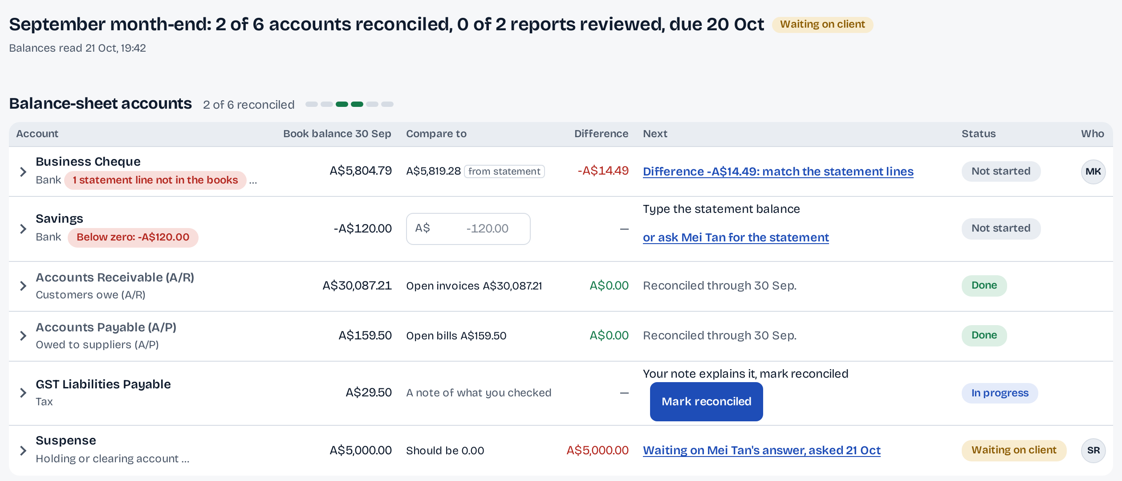Click the header 'Waiting on client' badge
1122x481 pixels.
click(x=822, y=24)
